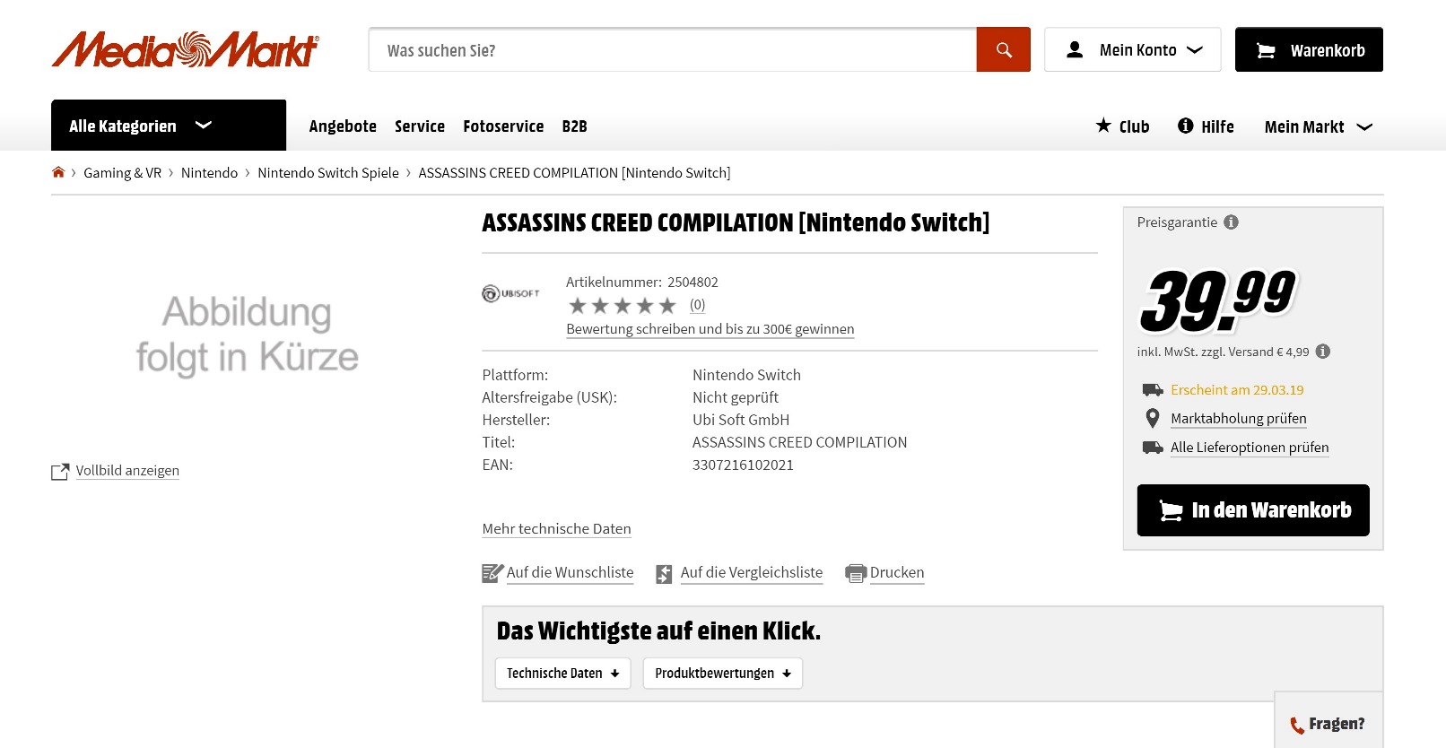Add item with In den Warenkorb

click(1252, 510)
